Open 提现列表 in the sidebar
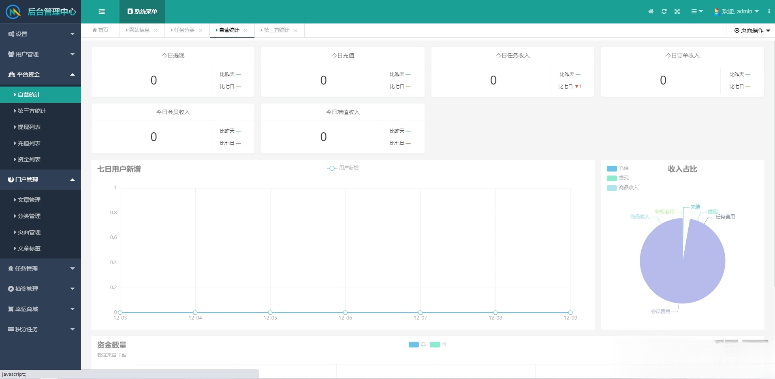The image size is (775, 379). pos(28,127)
